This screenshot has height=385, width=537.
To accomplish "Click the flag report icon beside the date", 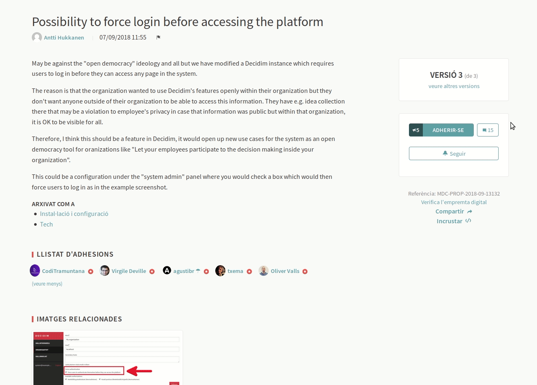I will coord(159,37).
